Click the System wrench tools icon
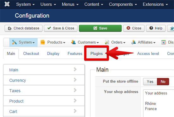 [x=14, y=42]
